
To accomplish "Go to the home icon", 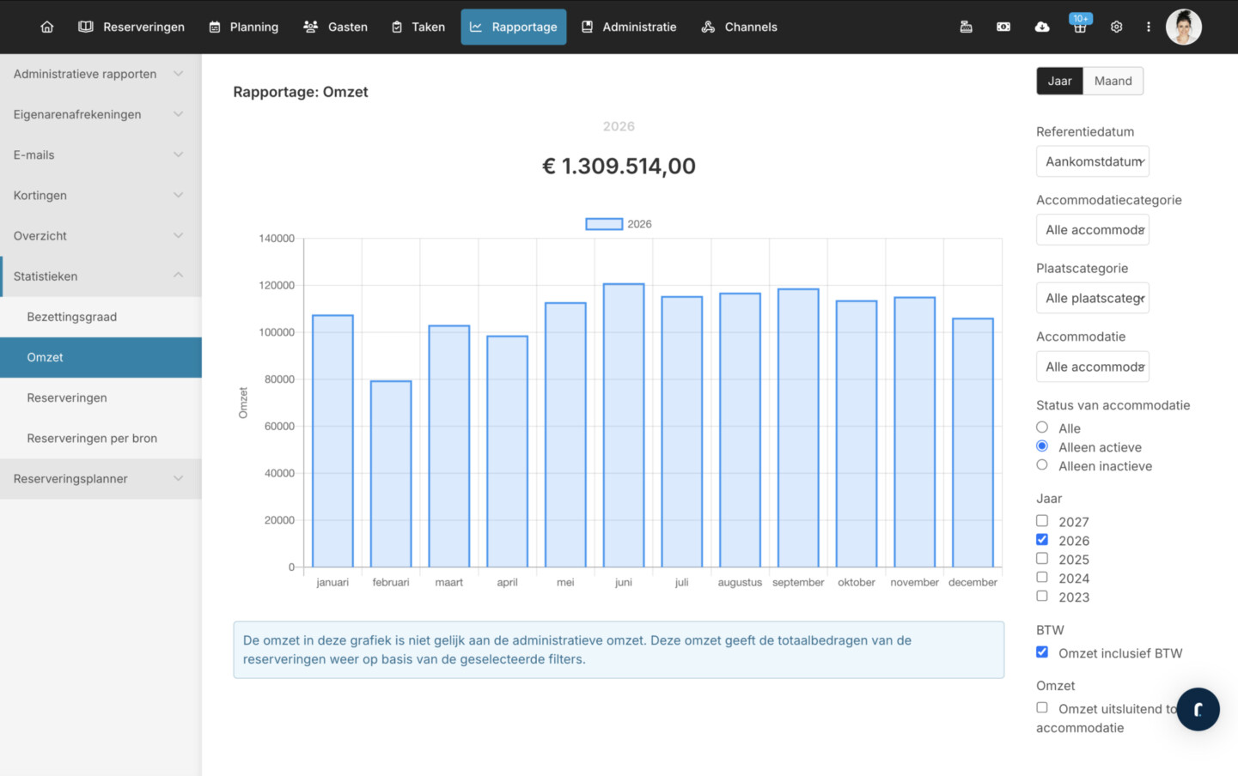I will (47, 27).
